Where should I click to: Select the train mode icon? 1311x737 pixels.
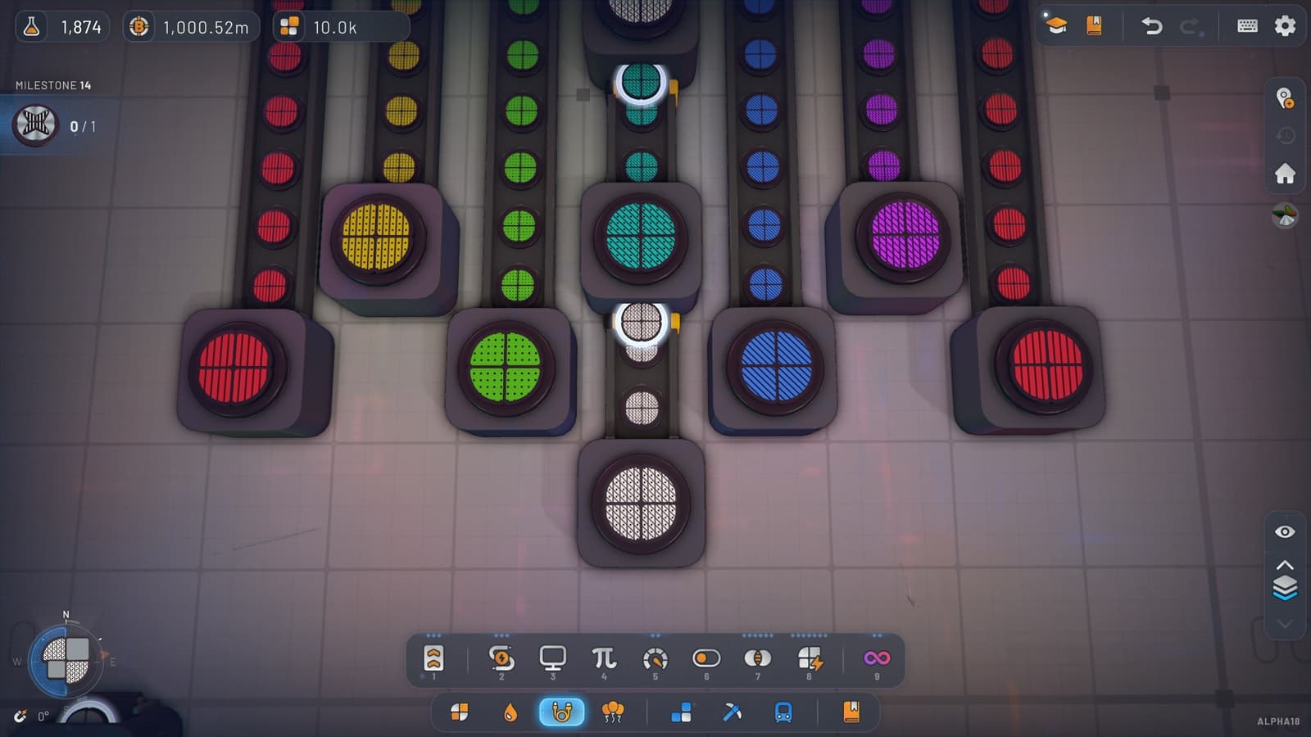pos(783,712)
